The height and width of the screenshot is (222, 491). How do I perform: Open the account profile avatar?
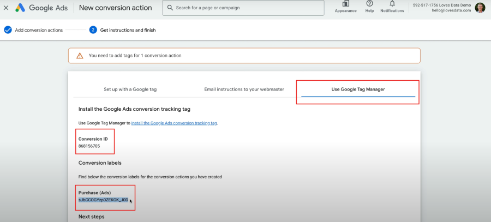point(480,8)
